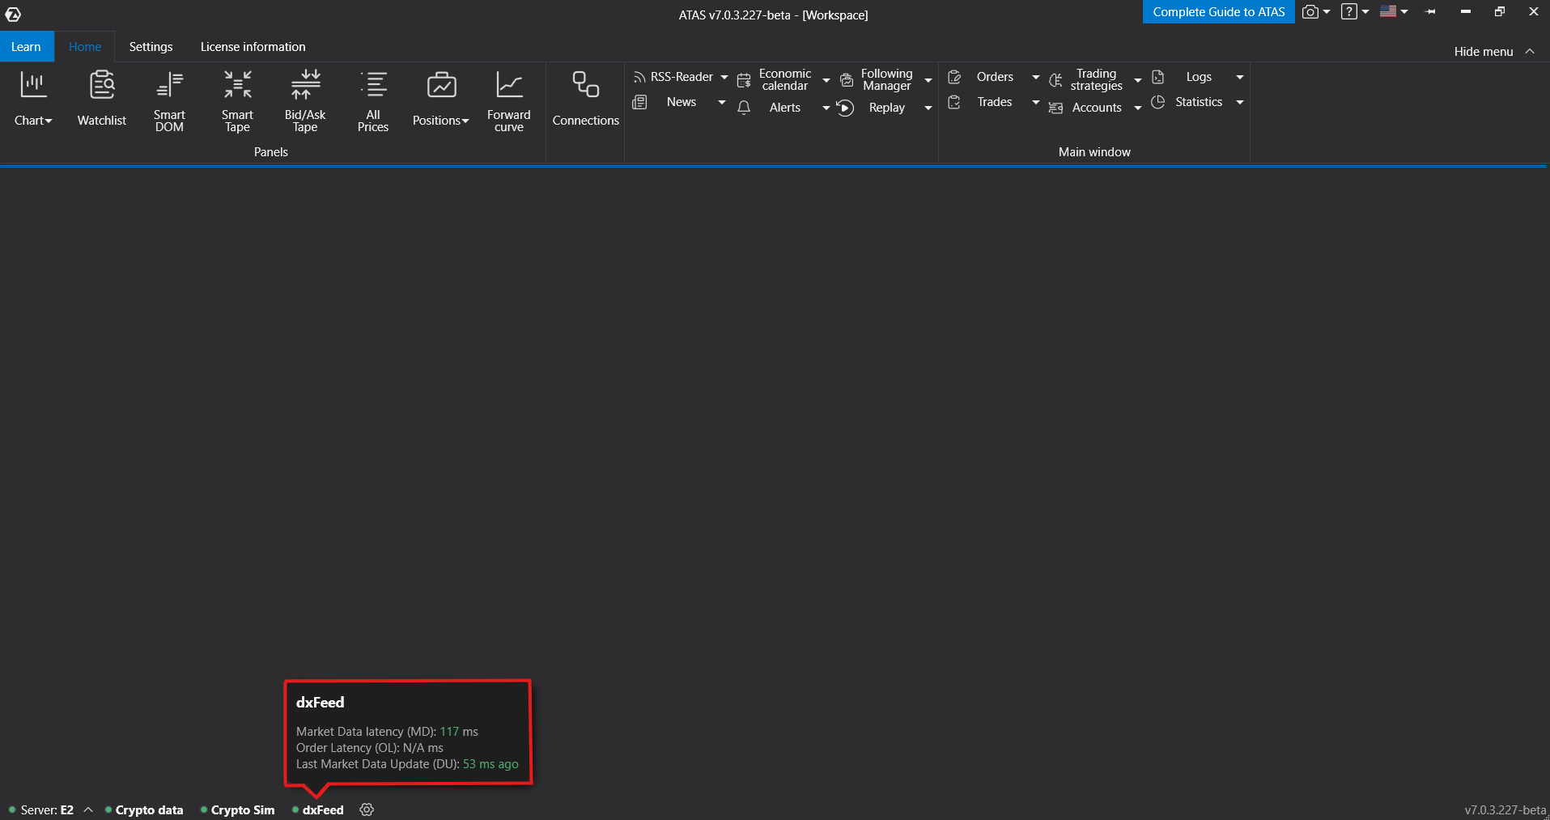Open the Positions panel icon

click(441, 85)
